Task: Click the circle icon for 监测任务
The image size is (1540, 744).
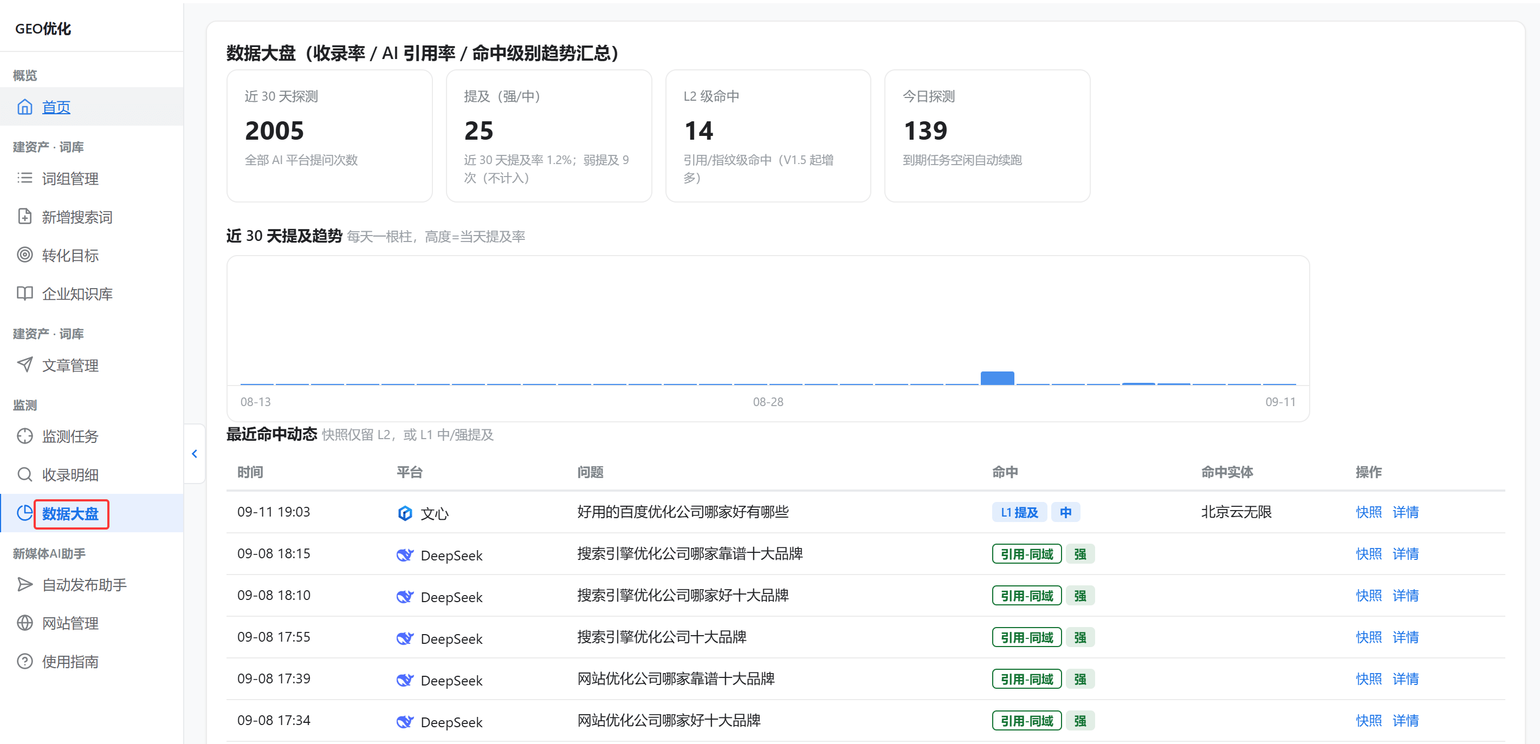Action: [x=24, y=436]
